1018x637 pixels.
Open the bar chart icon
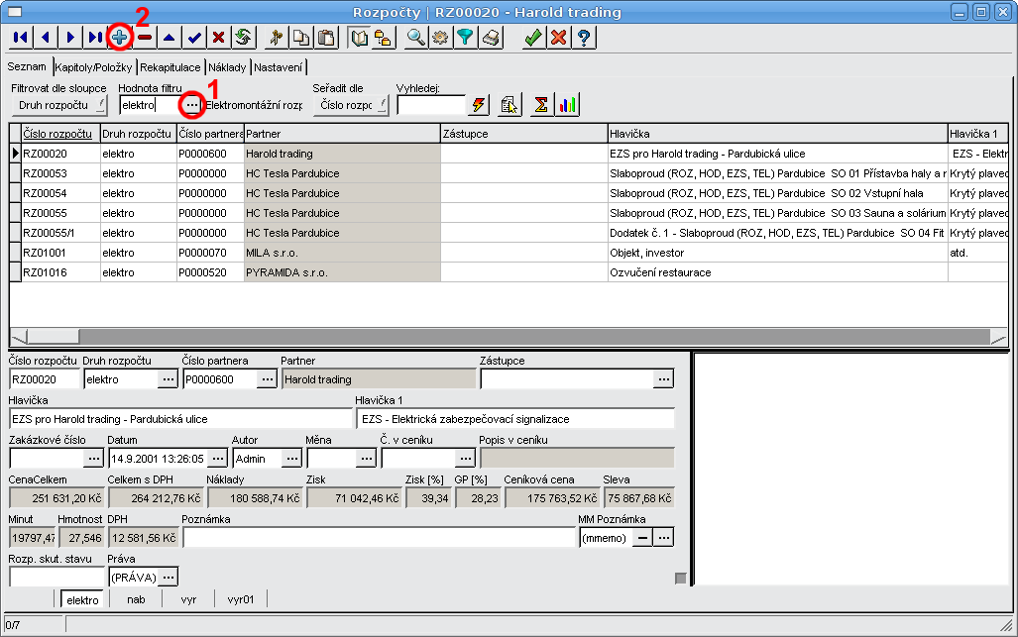click(x=567, y=105)
